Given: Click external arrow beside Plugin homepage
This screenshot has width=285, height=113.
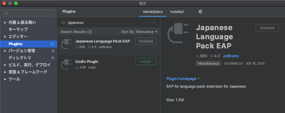Looking at the screenshot, I should 198,79.
